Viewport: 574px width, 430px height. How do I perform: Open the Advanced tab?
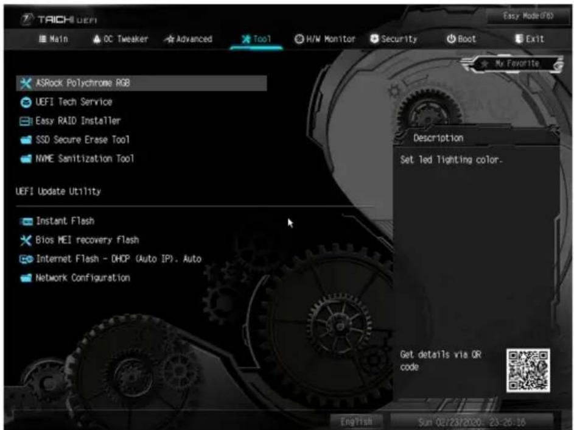coord(189,39)
